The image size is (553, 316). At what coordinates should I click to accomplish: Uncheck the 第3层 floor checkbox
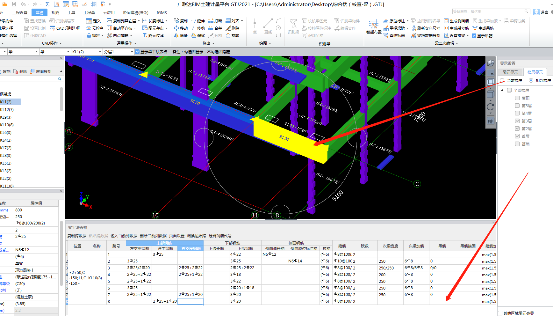(517, 121)
